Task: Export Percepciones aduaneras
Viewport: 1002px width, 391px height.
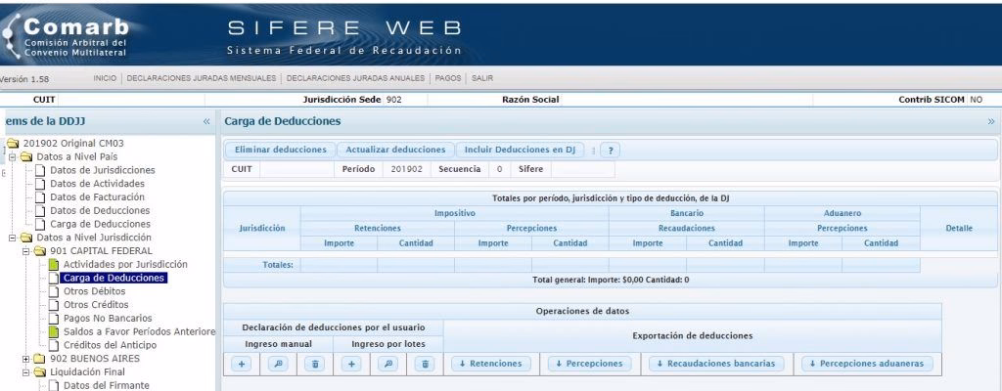Action: [867, 364]
